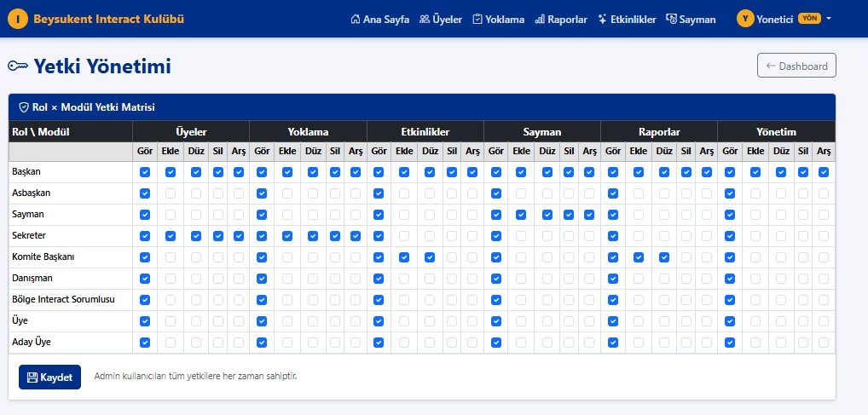Click the Yoklama clipboard icon
Image resolution: width=868 pixels, height=415 pixels.
[477, 19]
